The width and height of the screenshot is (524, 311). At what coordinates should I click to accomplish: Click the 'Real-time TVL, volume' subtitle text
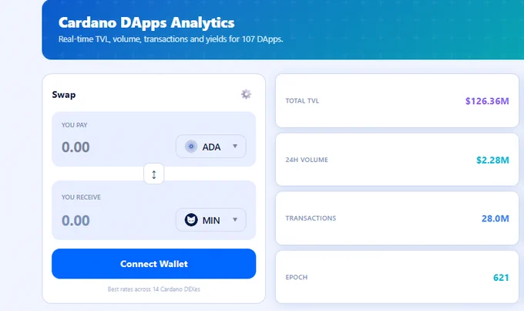tap(171, 39)
